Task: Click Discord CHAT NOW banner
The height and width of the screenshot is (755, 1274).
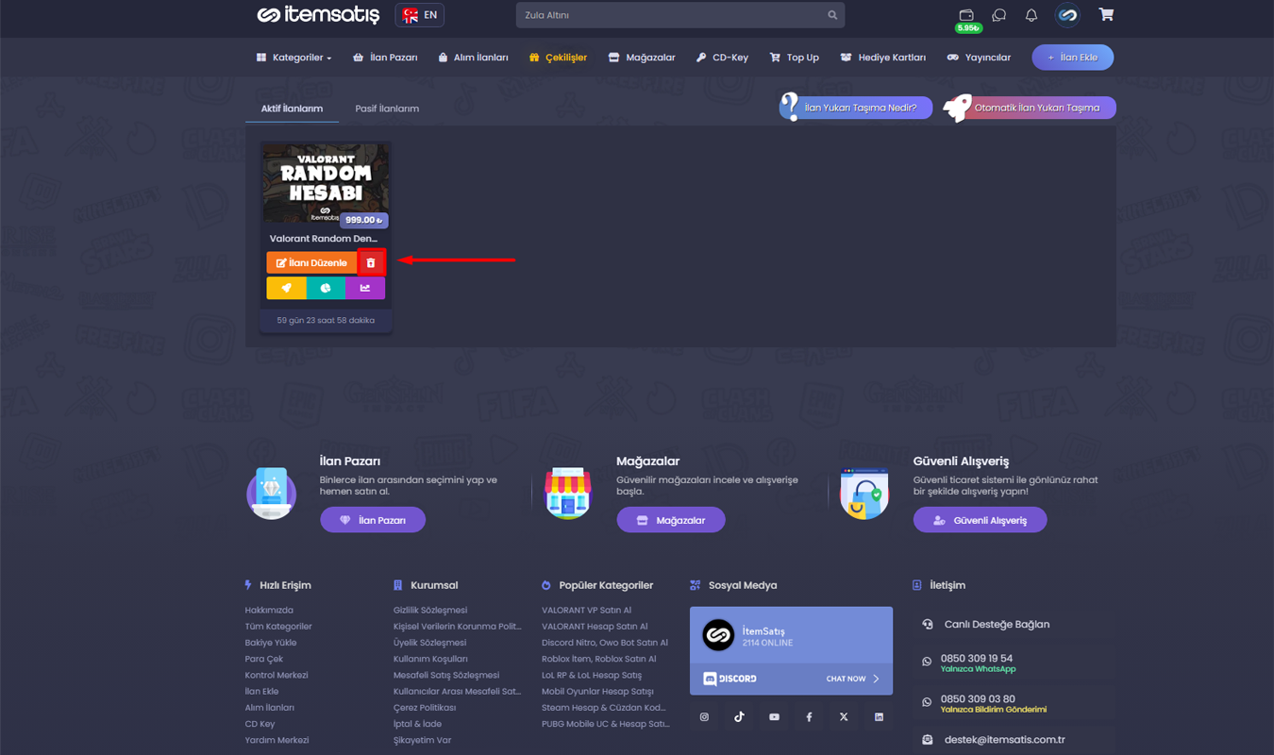Action: click(791, 679)
